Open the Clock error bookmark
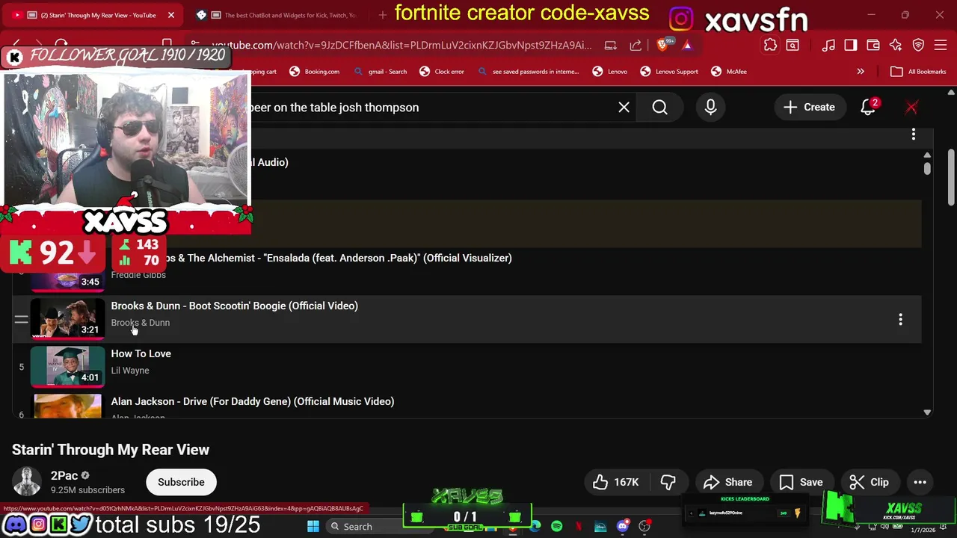The image size is (957, 538). (442, 72)
